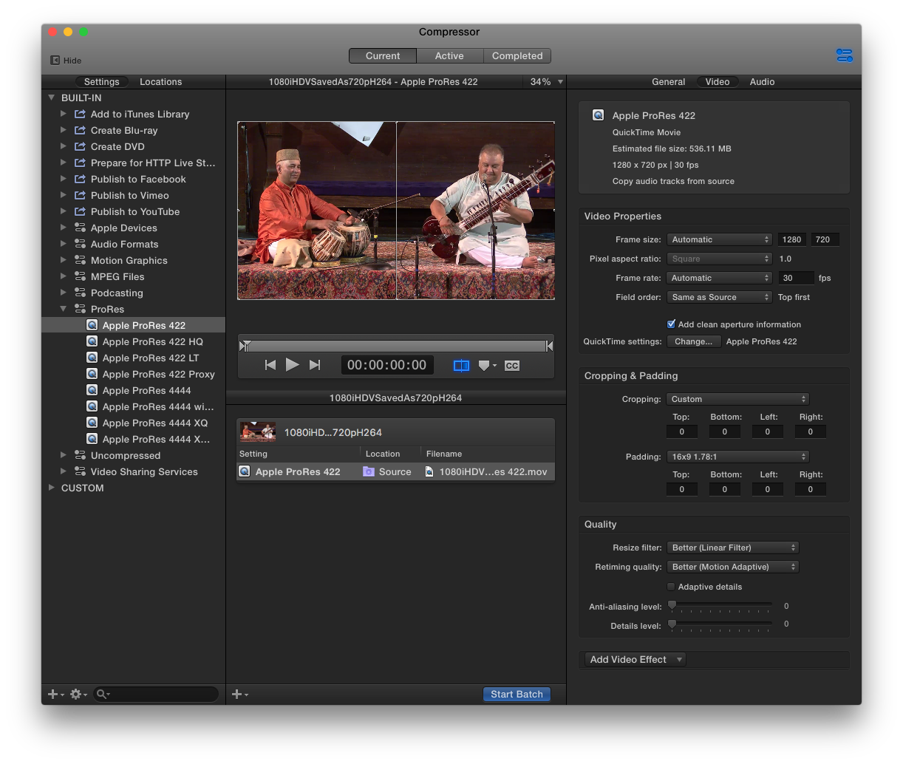Select the Settings tab
903x764 pixels.
pos(102,82)
